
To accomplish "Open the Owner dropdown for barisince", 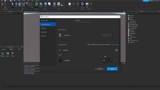I will point(107,35).
